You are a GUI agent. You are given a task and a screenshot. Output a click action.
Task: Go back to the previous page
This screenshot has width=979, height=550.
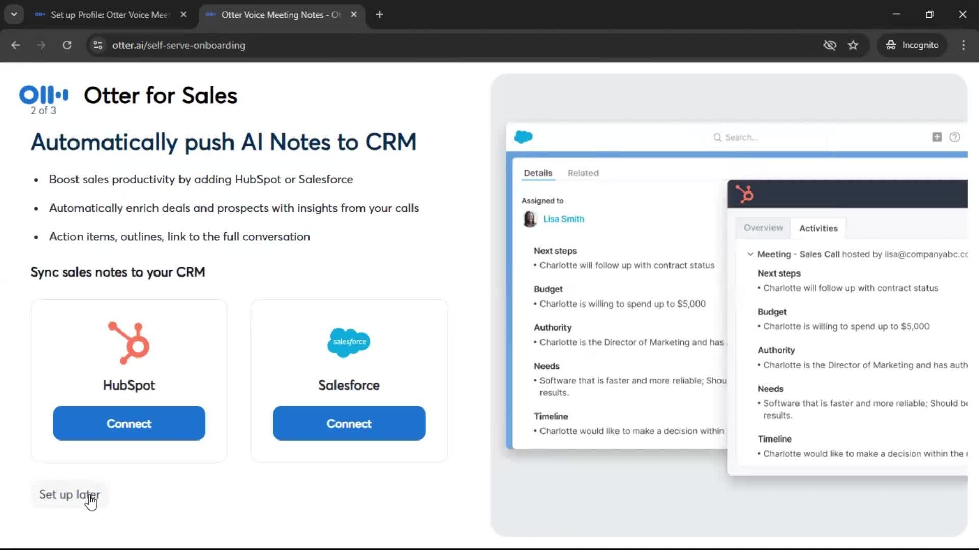15,45
